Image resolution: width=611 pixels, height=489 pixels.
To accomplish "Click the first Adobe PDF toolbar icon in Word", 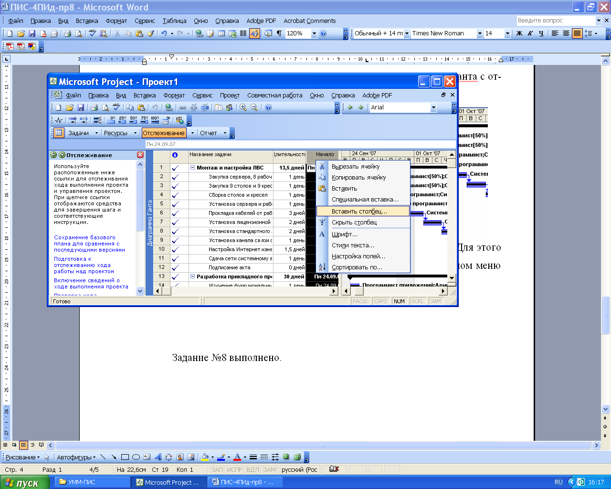I will (10, 46).
